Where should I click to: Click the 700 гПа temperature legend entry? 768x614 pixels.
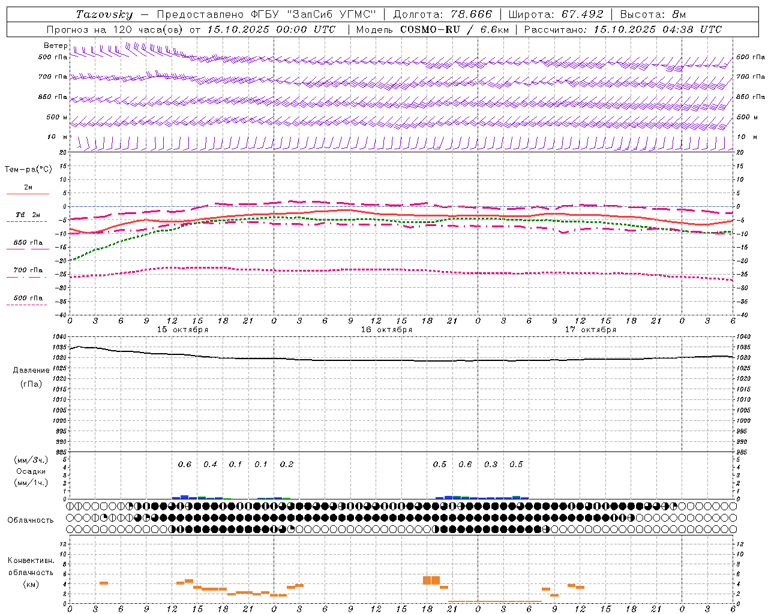[x=28, y=270]
